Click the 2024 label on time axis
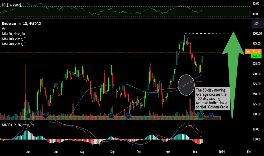Viewport: 264px width, 156px height. [222, 152]
